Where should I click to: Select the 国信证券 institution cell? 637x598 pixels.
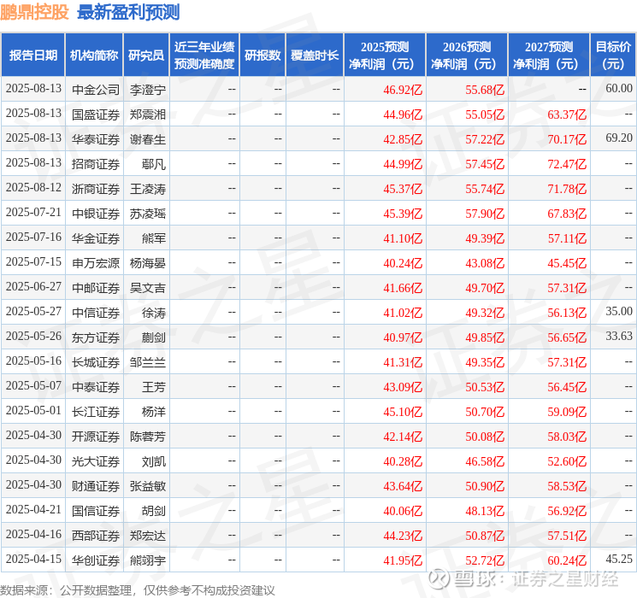96,511
